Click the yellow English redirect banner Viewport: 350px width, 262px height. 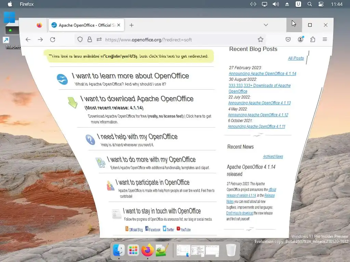[129, 56]
